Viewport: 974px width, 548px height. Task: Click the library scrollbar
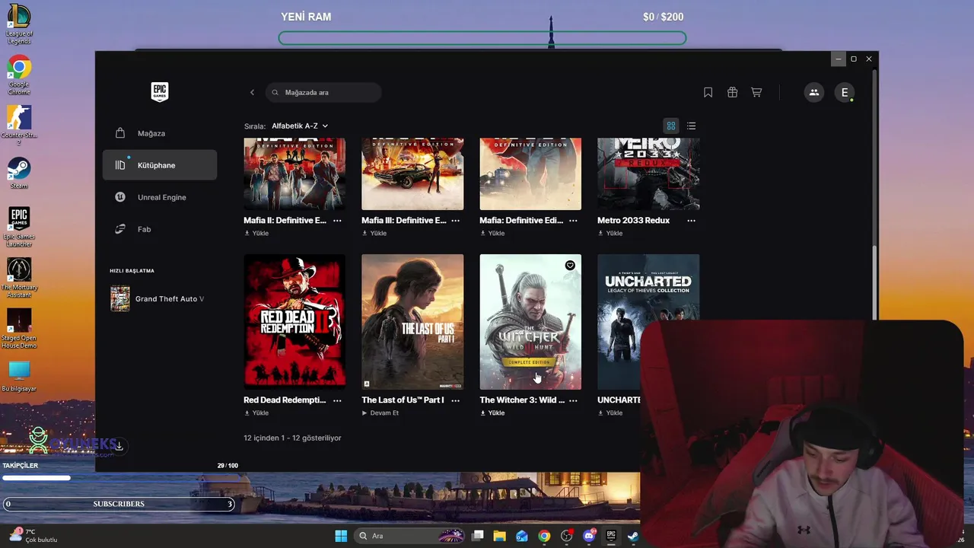tap(875, 284)
